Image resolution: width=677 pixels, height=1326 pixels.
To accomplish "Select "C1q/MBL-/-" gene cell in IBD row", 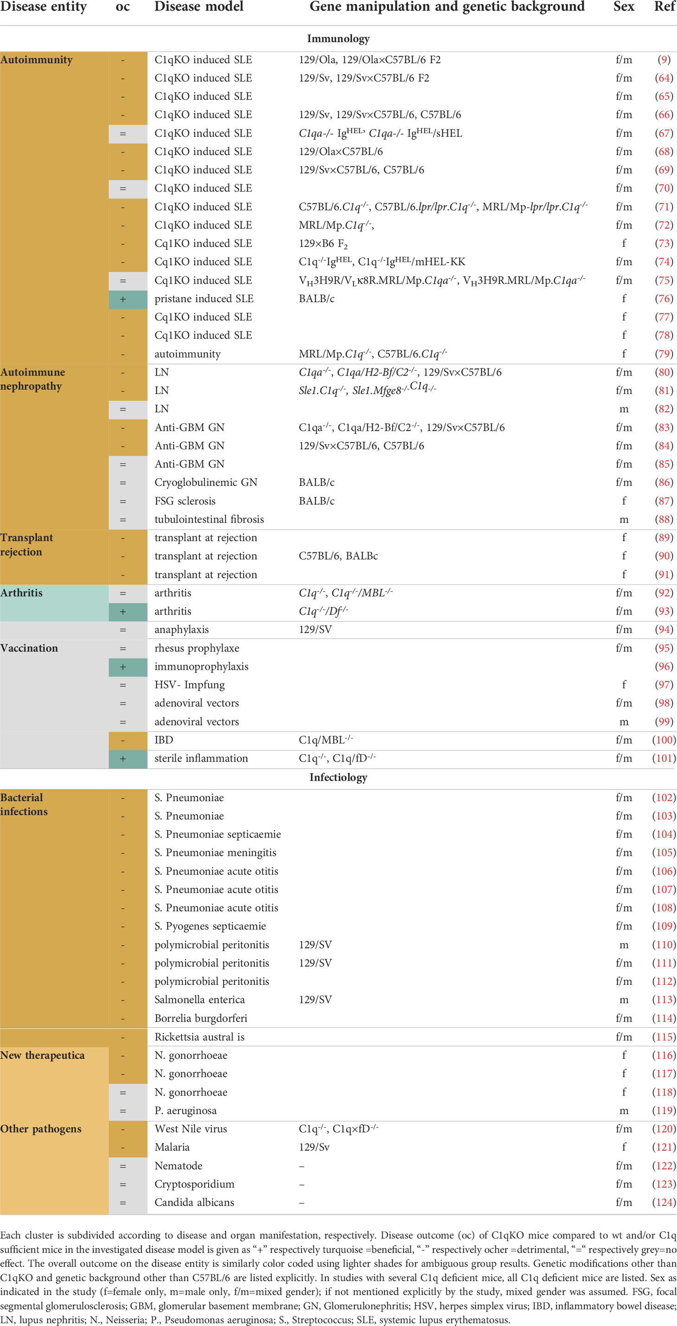I will (326, 740).
